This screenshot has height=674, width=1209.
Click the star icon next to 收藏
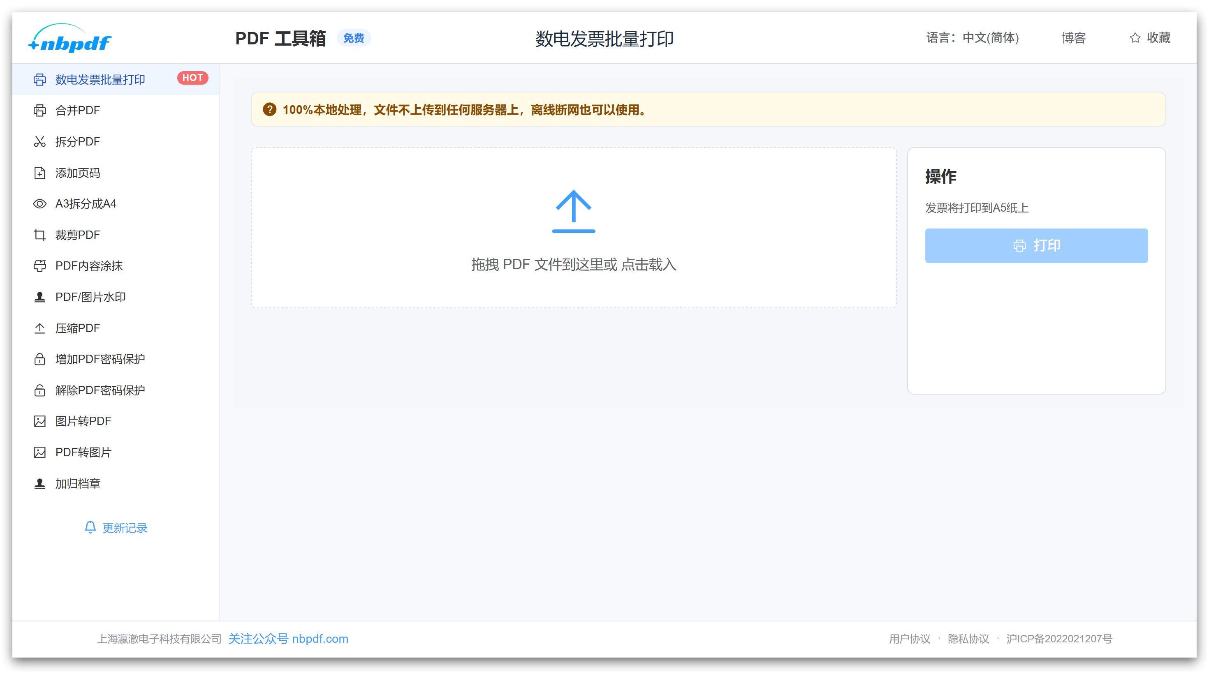(1135, 38)
